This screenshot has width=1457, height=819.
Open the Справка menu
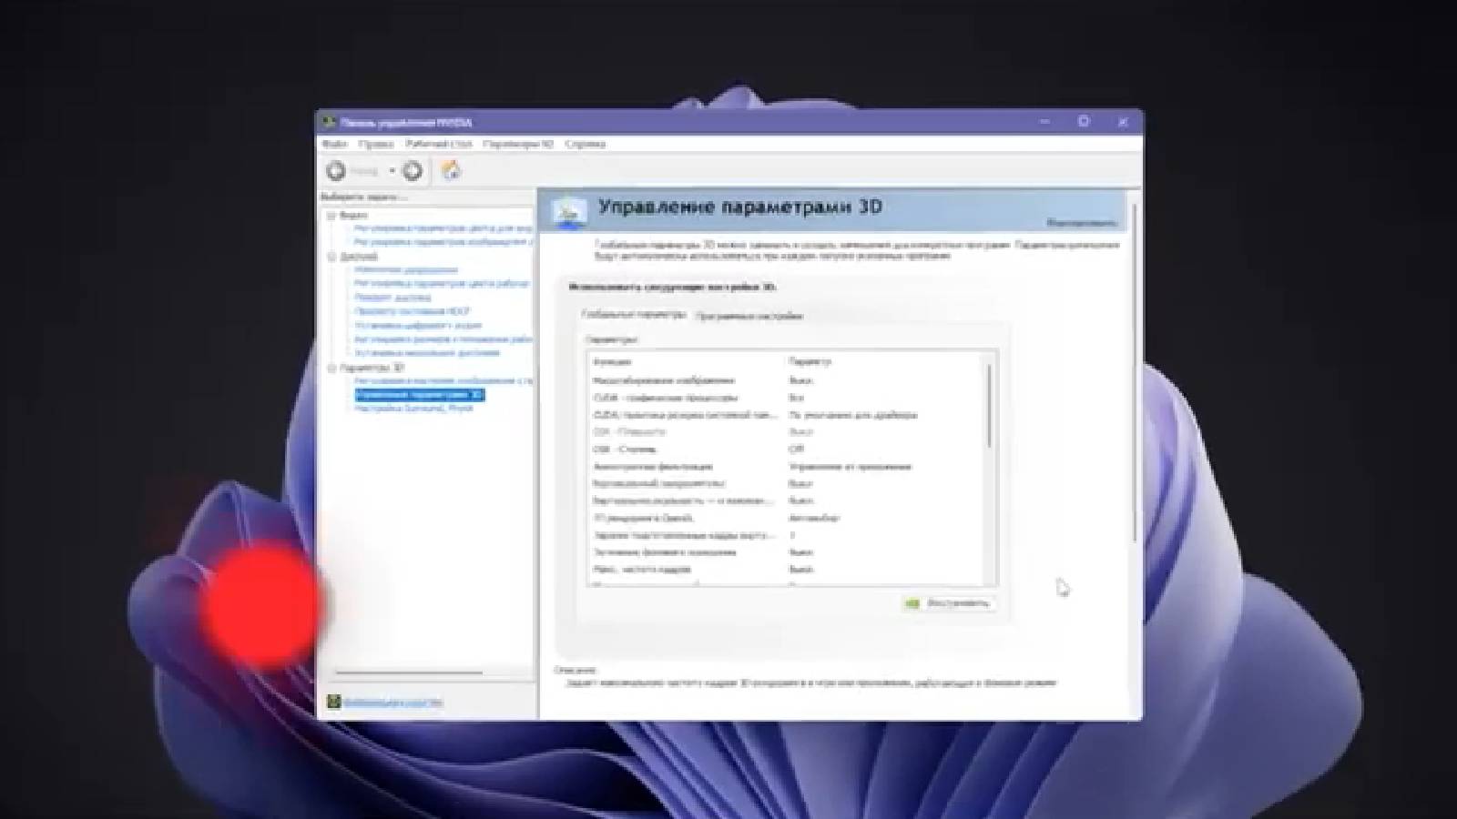[585, 144]
